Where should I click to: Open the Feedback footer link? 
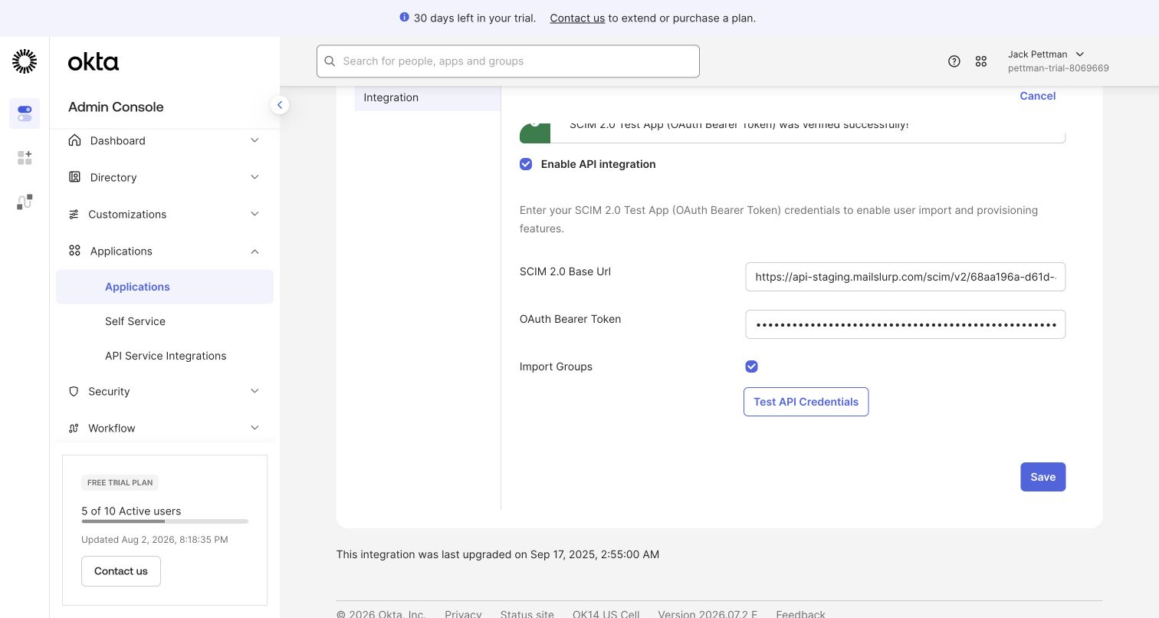coord(800,614)
